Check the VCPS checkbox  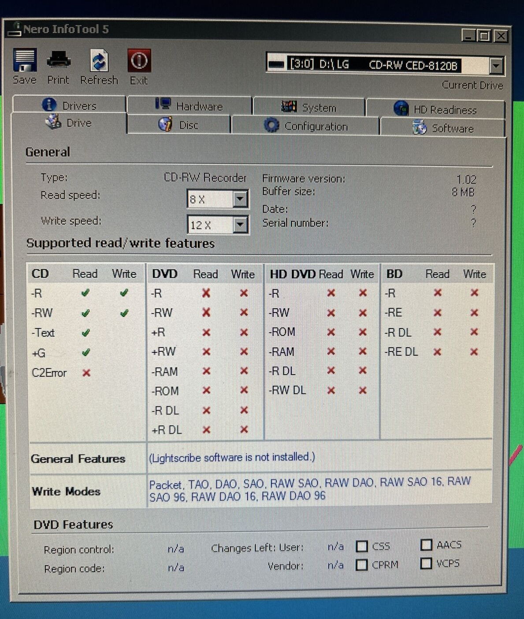click(x=426, y=563)
